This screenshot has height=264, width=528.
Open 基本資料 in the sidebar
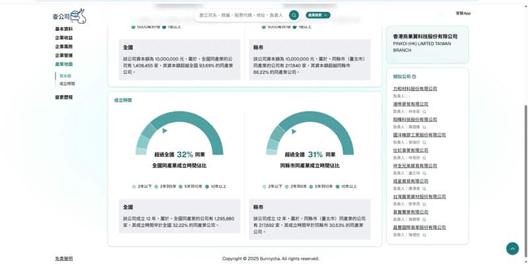tap(64, 29)
